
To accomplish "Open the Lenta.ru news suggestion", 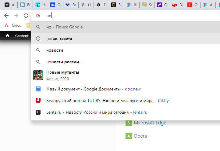I will [125, 112].
